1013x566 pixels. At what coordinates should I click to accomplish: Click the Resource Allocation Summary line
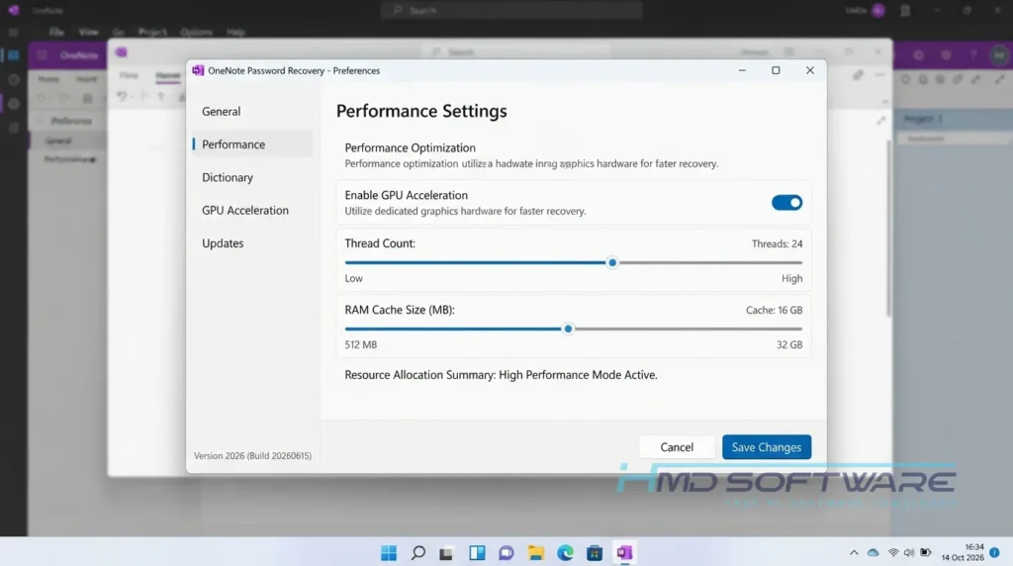coord(501,375)
